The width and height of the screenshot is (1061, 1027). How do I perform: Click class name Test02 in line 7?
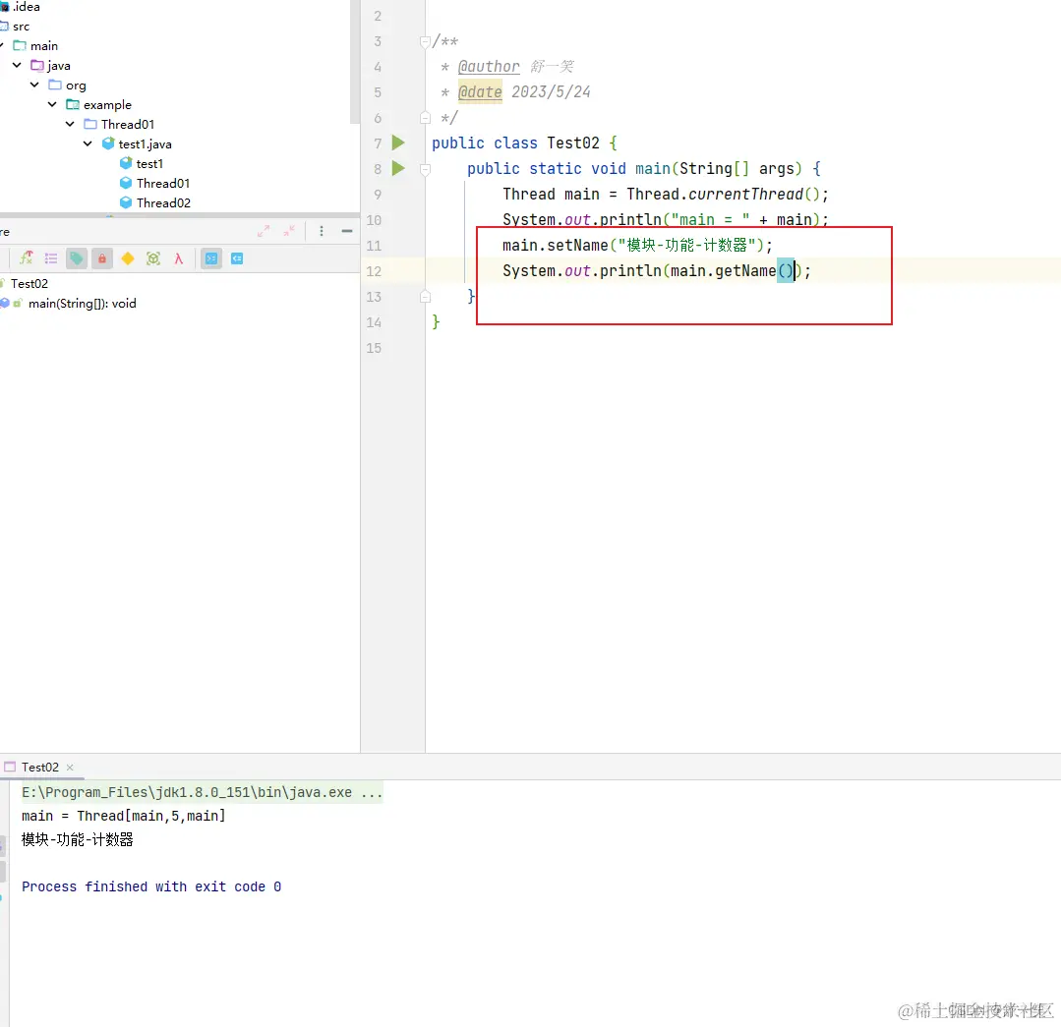(573, 143)
